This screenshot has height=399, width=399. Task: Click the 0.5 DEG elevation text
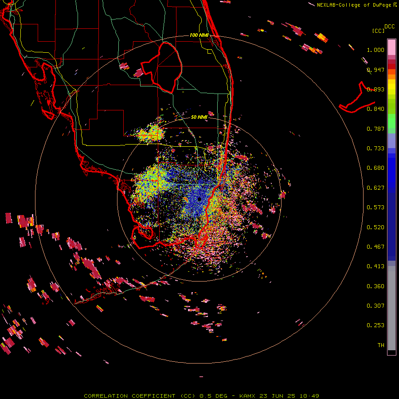pos(213,396)
